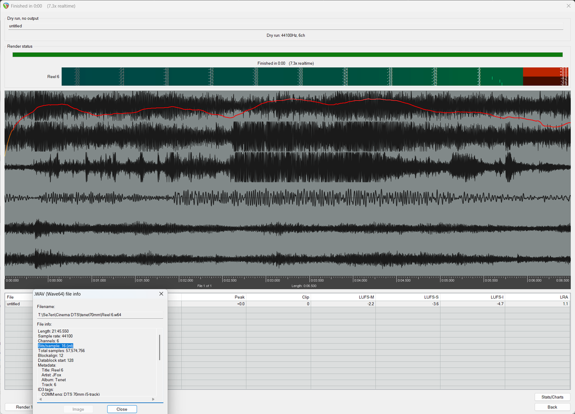Viewport: 575px width, 414px height.
Task: Click the top channel waveform
Action: point(288,106)
